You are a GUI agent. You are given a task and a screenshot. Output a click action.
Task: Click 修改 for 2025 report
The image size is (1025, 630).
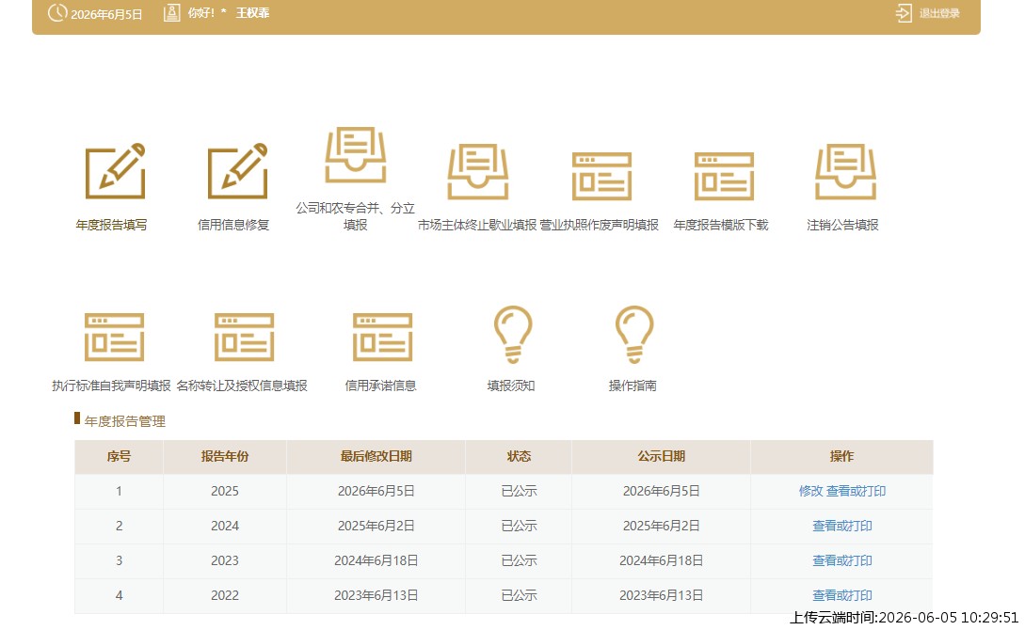pyautogui.click(x=810, y=491)
